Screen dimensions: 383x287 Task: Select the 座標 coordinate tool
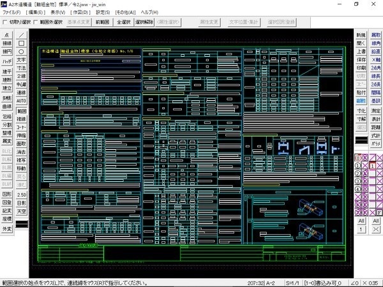point(7,219)
